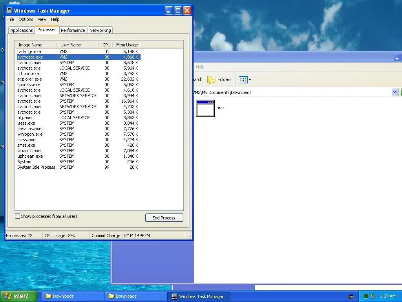This screenshot has height=302, width=402.
Task: Select the taskmgr.exe process row
Action: [x=79, y=52]
